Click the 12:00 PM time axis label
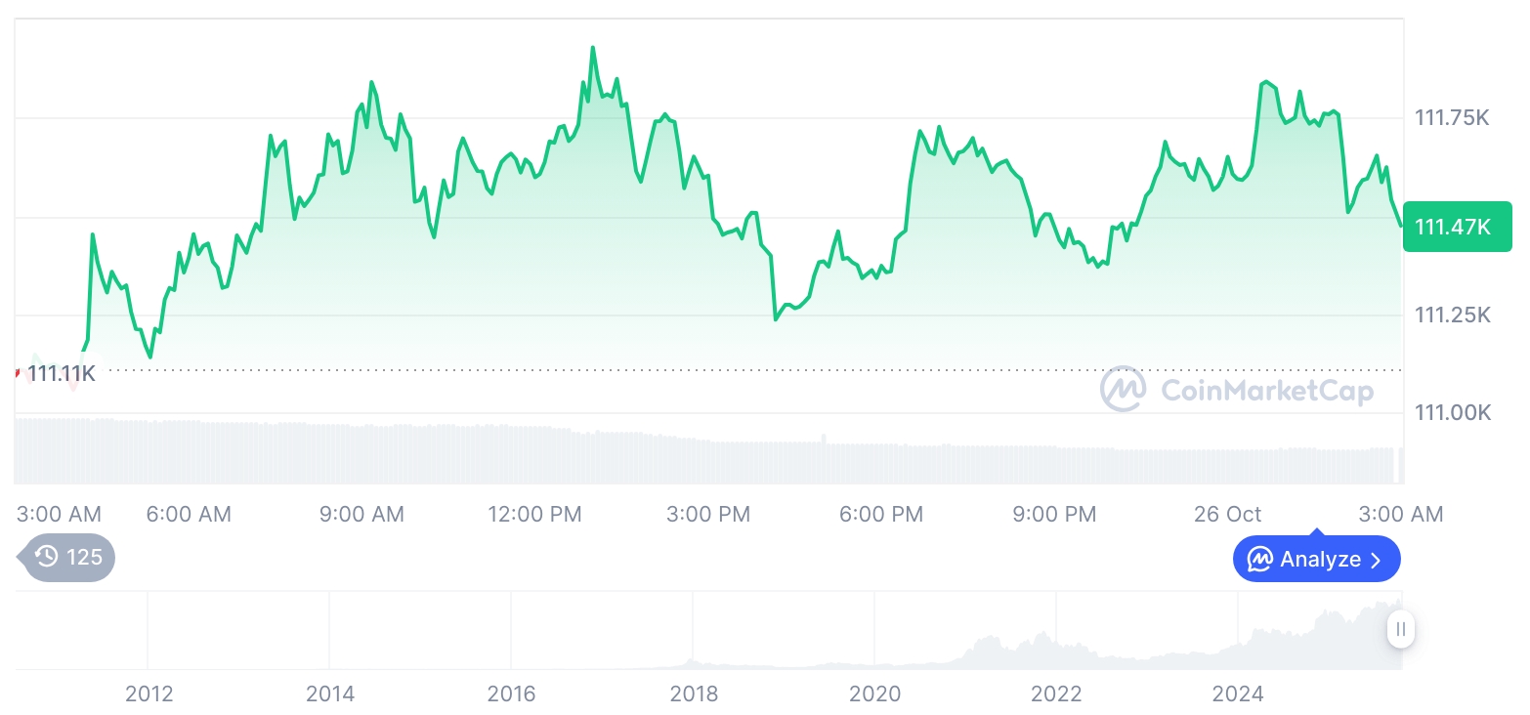Screen dimensions: 1530x715 (534, 514)
